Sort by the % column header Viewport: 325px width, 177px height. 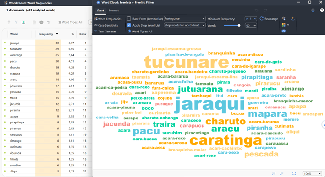pos(72,34)
